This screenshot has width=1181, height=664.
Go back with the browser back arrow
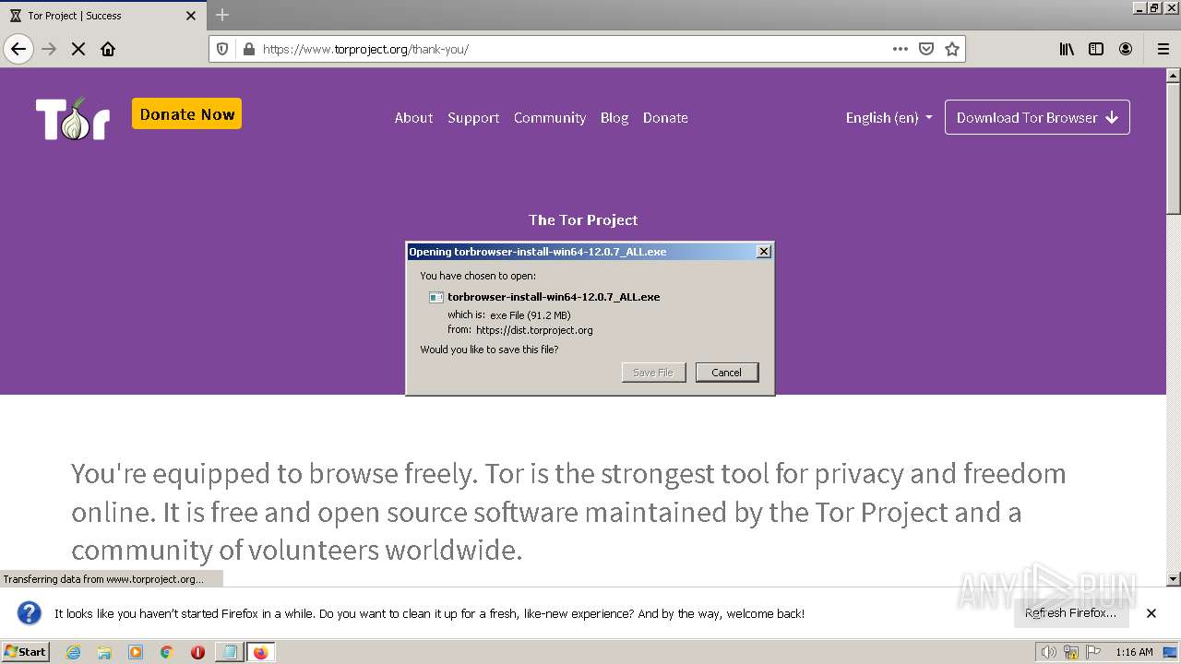coord(18,49)
